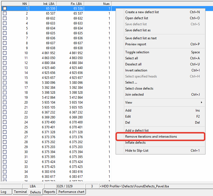Choose Create a new defect list
The width and height of the screenshot is (213, 196).
pos(142,12)
